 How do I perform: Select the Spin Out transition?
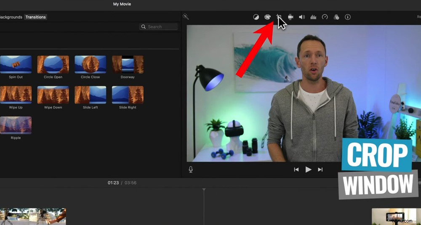tap(16, 64)
